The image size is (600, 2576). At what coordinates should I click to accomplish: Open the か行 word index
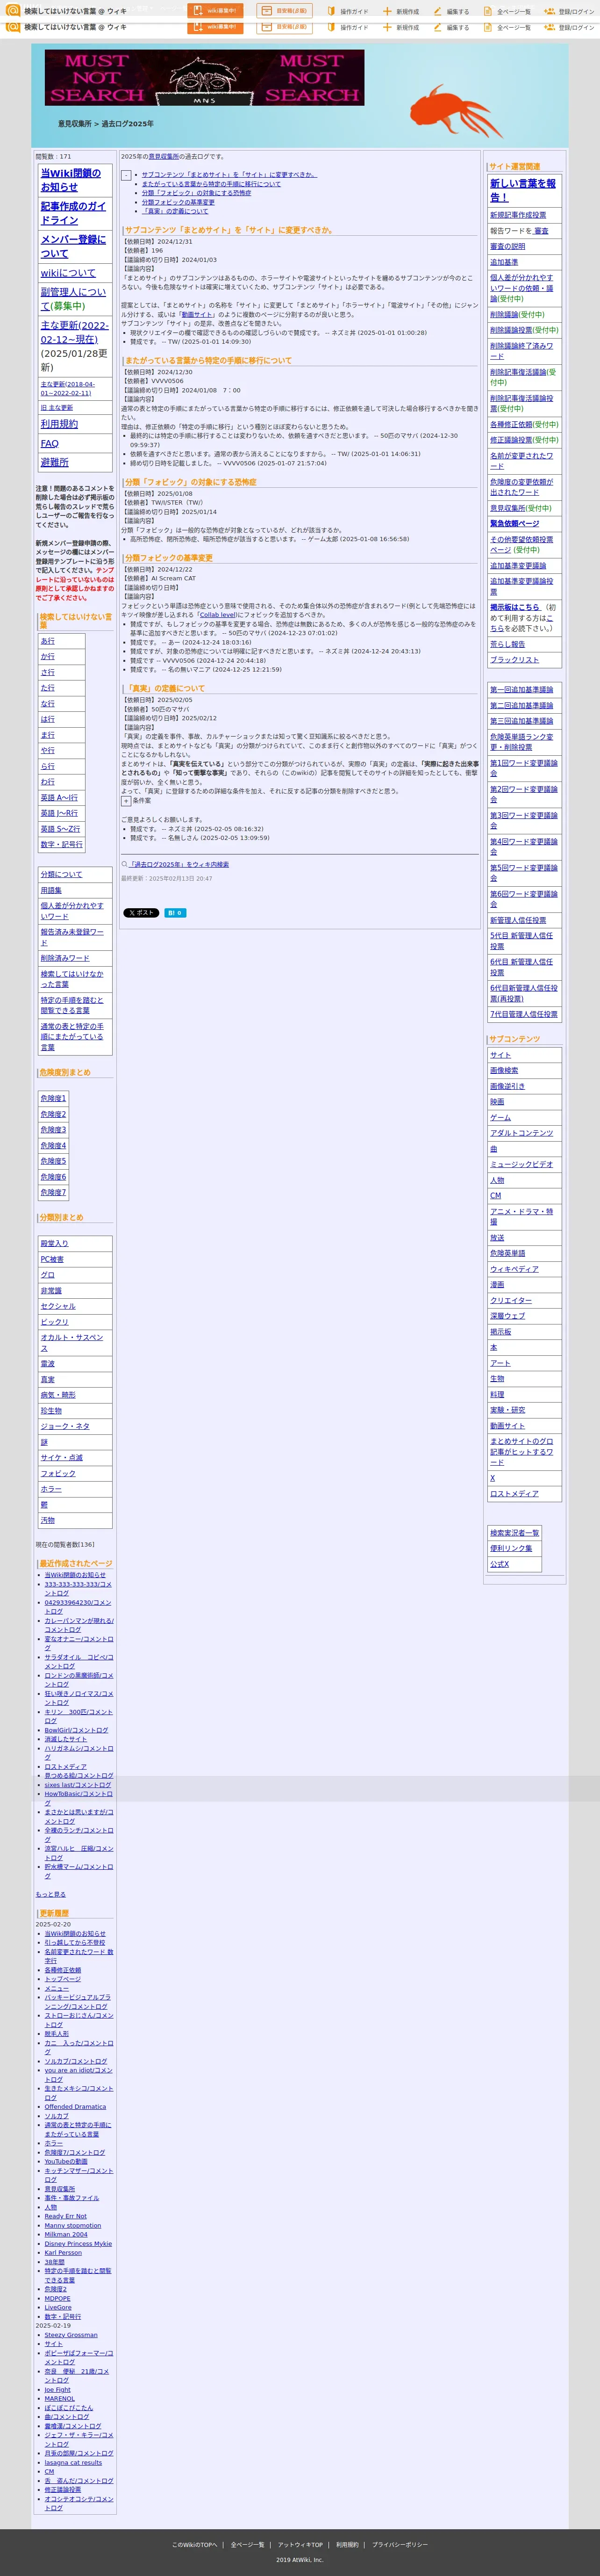pyautogui.click(x=48, y=657)
